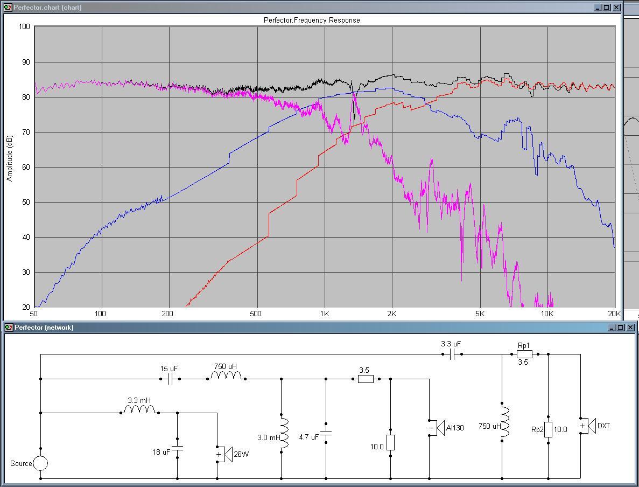This screenshot has width=639, height=487.
Task: Maximize the Perfector chart window
Action: tap(607, 8)
